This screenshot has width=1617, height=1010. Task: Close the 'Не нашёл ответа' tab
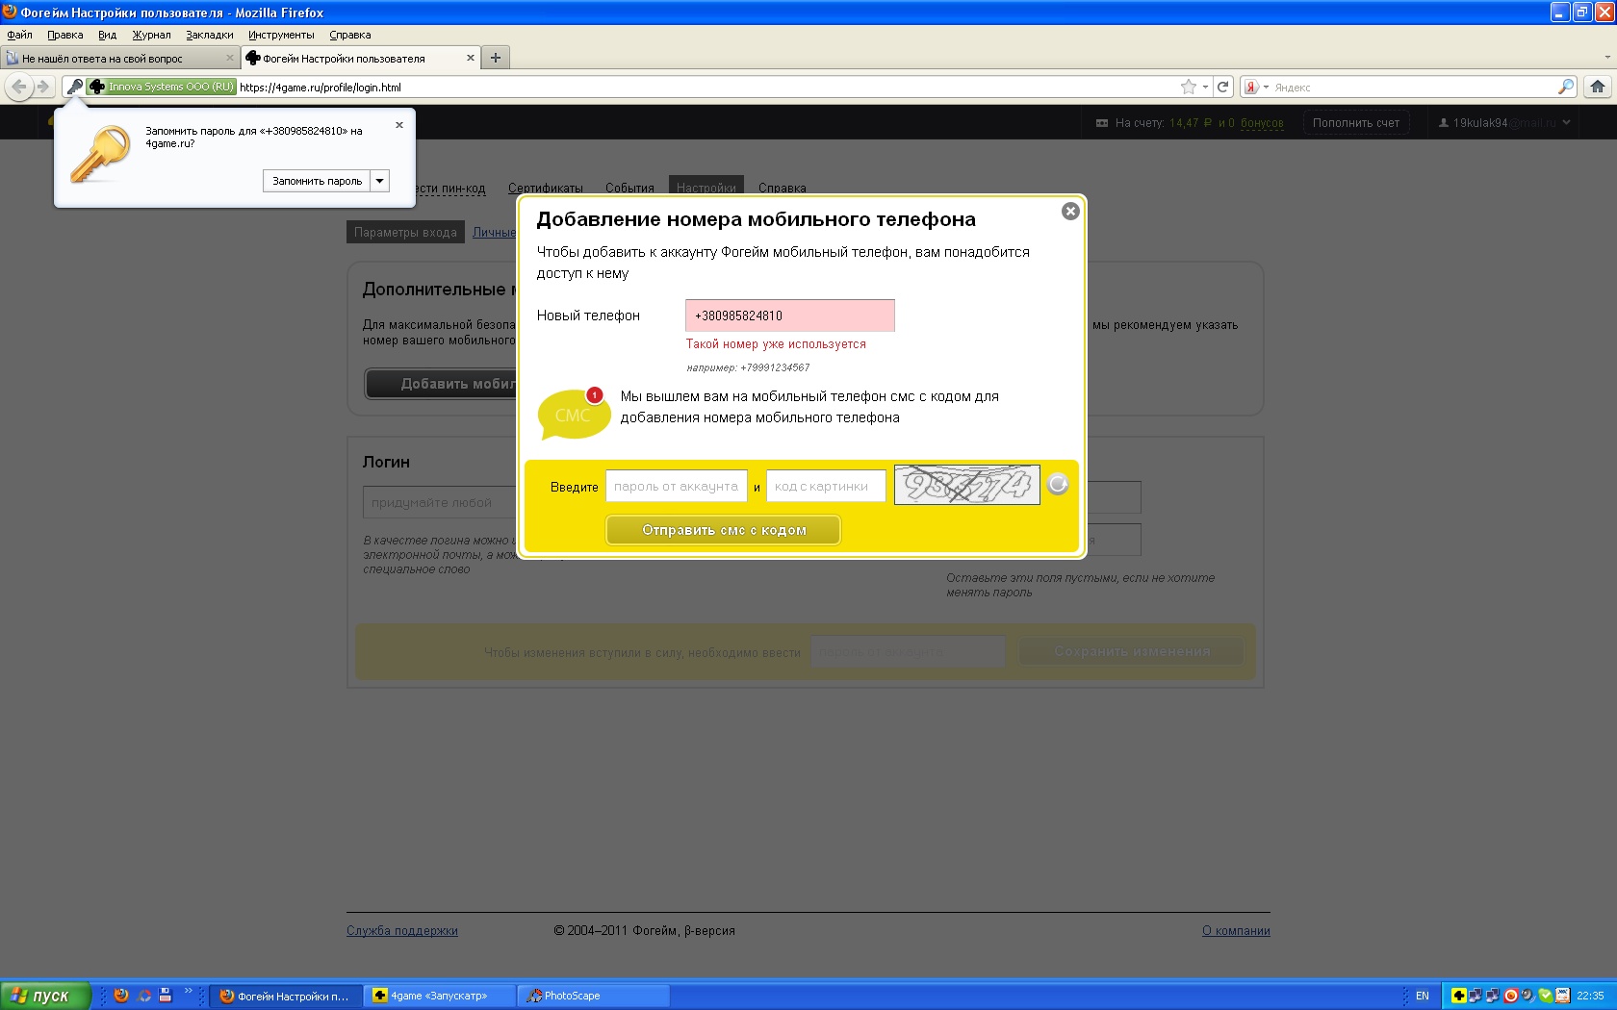230,58
